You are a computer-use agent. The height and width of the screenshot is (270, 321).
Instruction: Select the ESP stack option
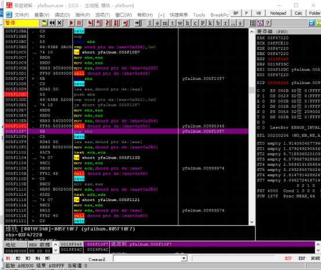point(288,258)
